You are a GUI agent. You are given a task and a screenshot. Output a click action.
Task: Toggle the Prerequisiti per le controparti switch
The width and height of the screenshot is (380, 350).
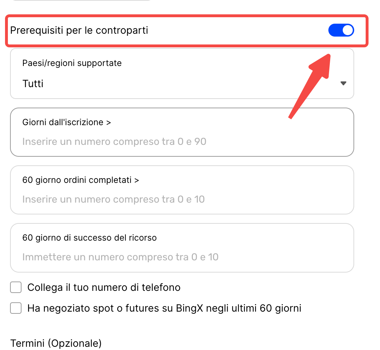341,30
